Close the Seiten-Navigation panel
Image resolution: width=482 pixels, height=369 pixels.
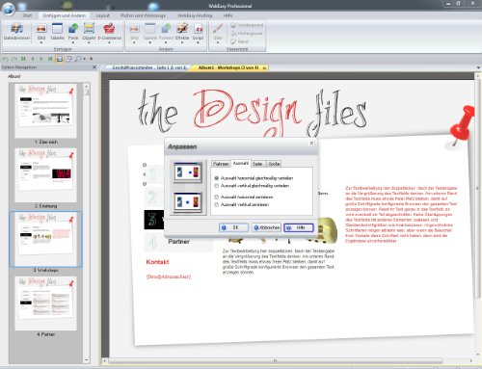tap(94, 67)
